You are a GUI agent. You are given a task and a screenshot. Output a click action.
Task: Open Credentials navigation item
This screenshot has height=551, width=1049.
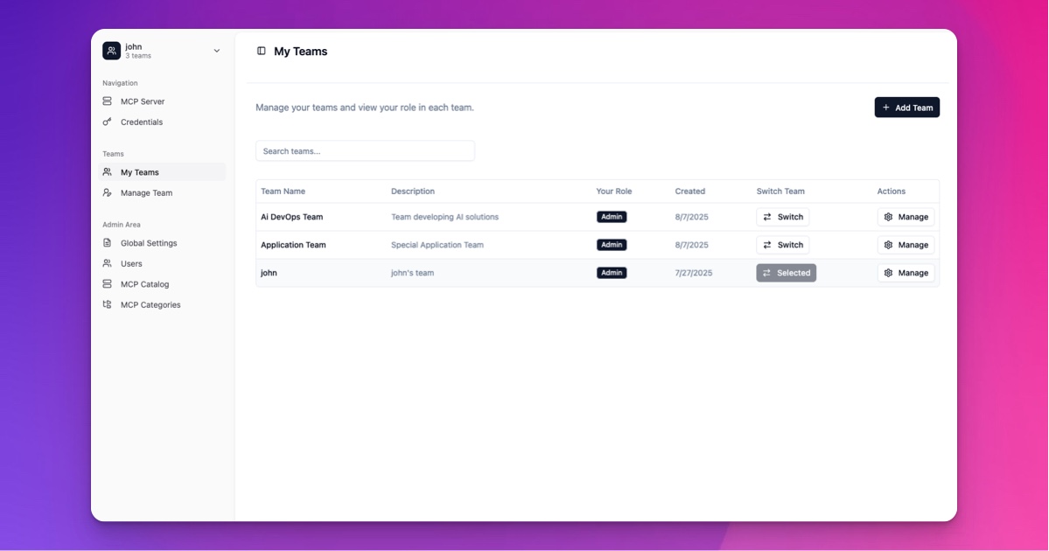tap(162, 122)
